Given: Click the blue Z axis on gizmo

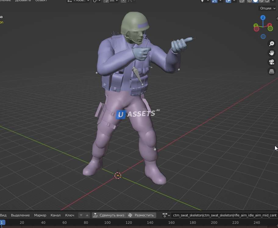Looking at the screenshot, I should (263, 18).
